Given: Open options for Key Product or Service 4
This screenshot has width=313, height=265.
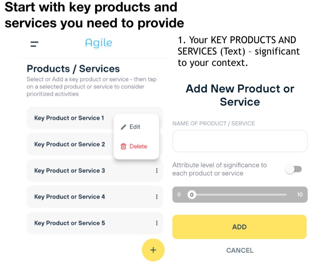Looking at the screenshot, I should [157, 197].
